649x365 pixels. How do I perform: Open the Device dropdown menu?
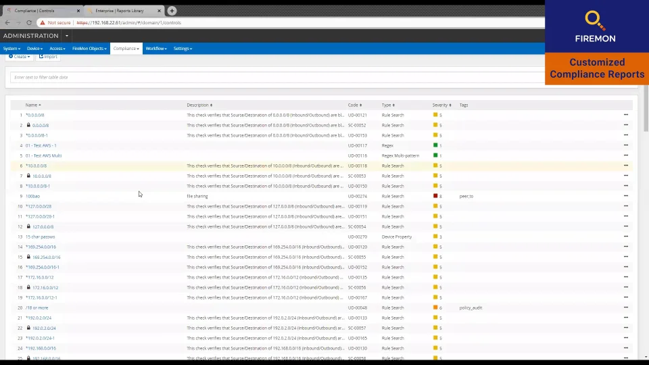click(34, 49)
